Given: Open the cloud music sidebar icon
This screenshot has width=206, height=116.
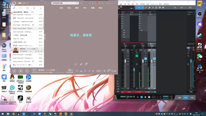Looking at the screenshot, I should click(21, 8).
